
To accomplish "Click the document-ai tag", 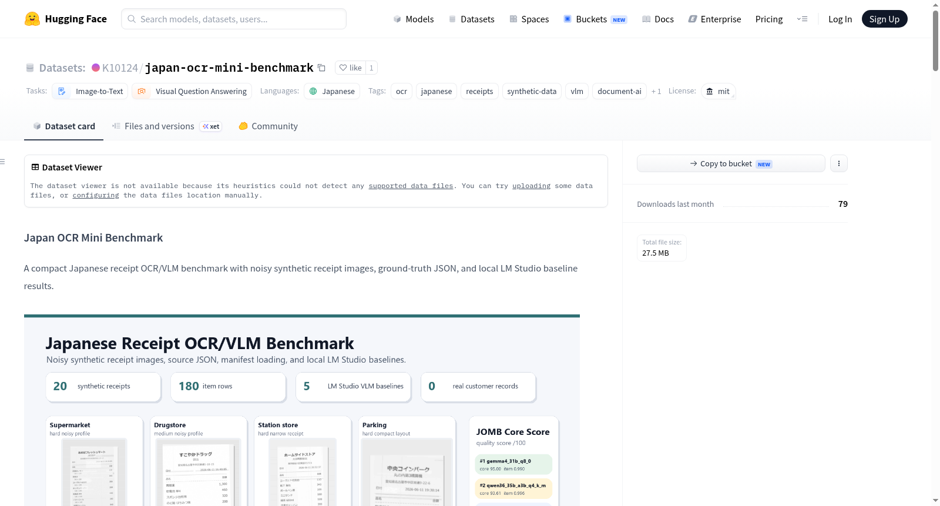I will click(x=619, y=91).
